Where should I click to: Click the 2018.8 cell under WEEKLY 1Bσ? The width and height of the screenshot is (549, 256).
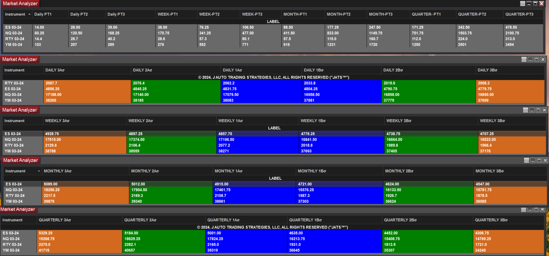pos(341,146)
